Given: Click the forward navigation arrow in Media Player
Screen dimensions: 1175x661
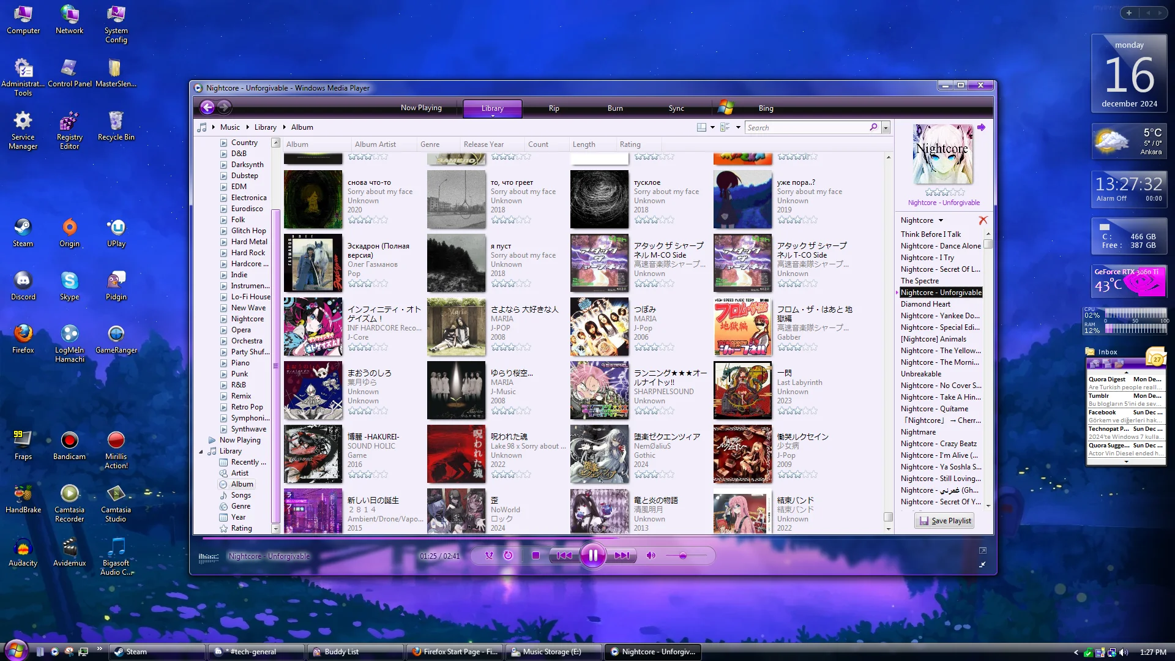Looking at the screenshot, I should [224, 108].
